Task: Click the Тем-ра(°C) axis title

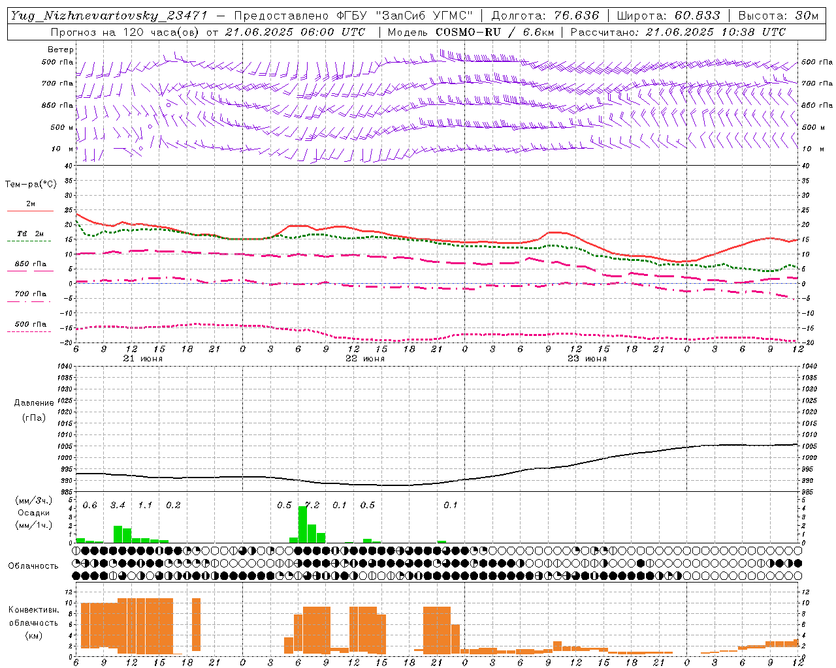Action: [31, 185]
